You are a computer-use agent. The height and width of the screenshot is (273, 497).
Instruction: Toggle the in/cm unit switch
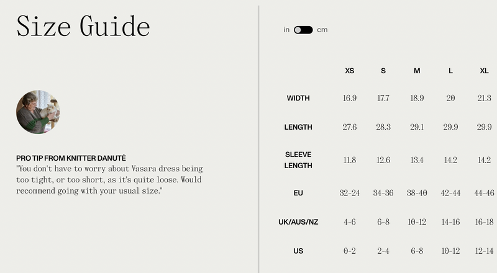coord(303,30)
